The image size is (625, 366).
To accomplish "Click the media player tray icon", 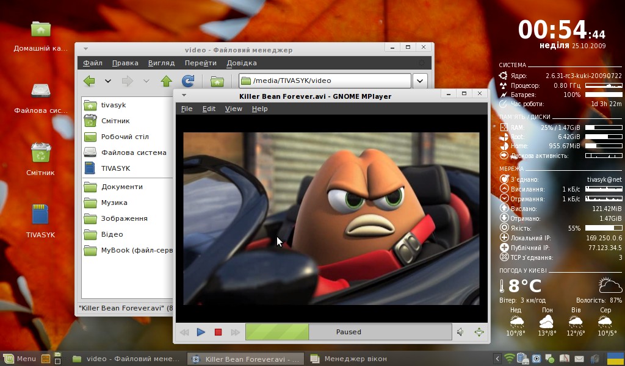I will [x=536, y=359].
